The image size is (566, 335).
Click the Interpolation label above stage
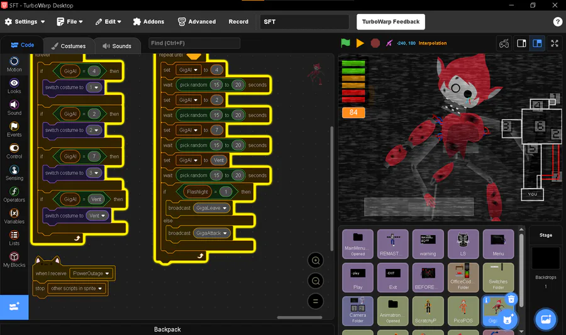[x=433, y=43]
